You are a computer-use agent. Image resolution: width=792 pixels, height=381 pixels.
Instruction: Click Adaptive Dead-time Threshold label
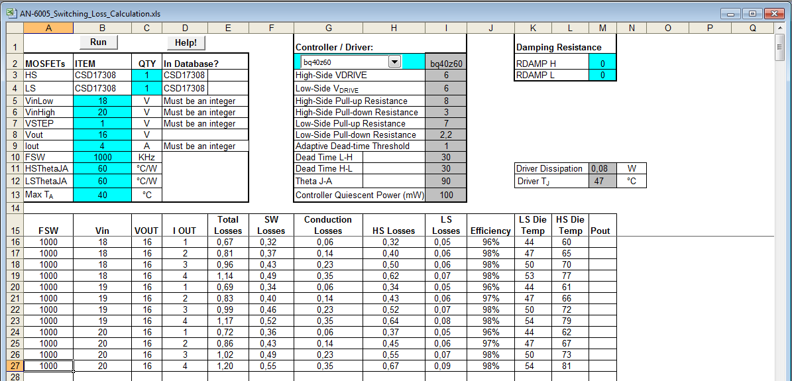352,146
